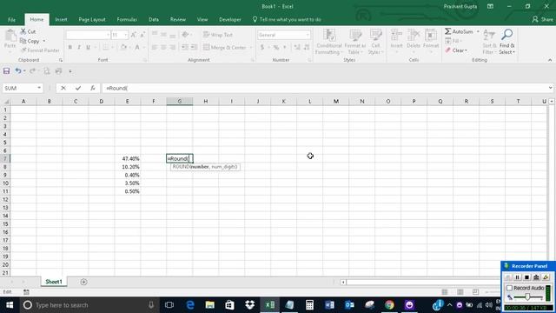
Task: Open Cell Styles gallery
Action: pos(375,42)
